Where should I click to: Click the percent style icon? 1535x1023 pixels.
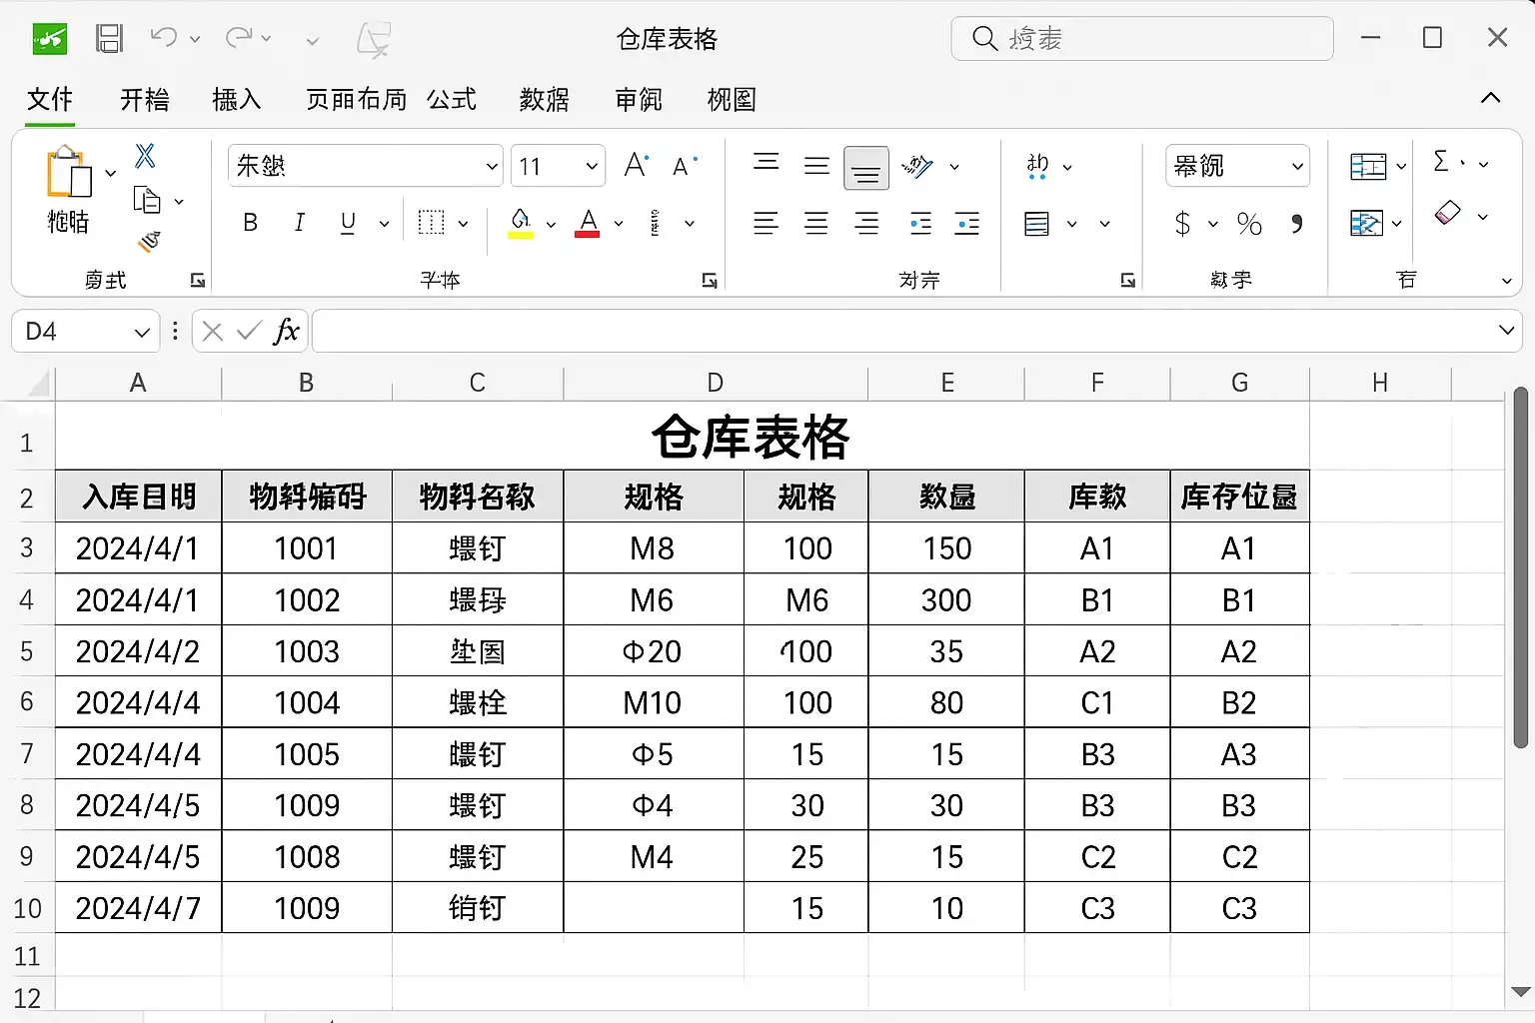coord(1249,224)
